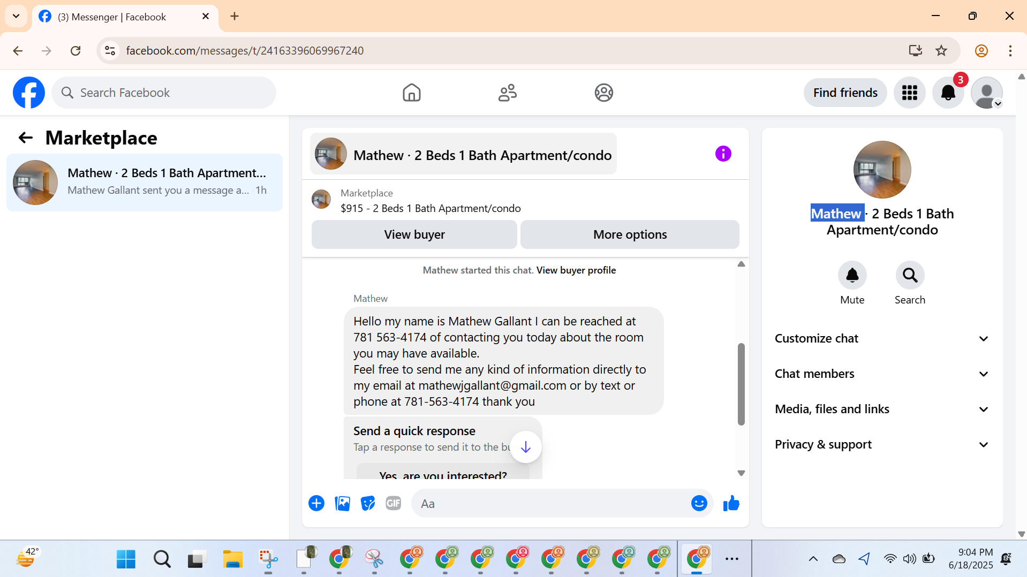Open the Mathew apartment conversation in list
The image size is (1027, 577).
coord(145,182)
